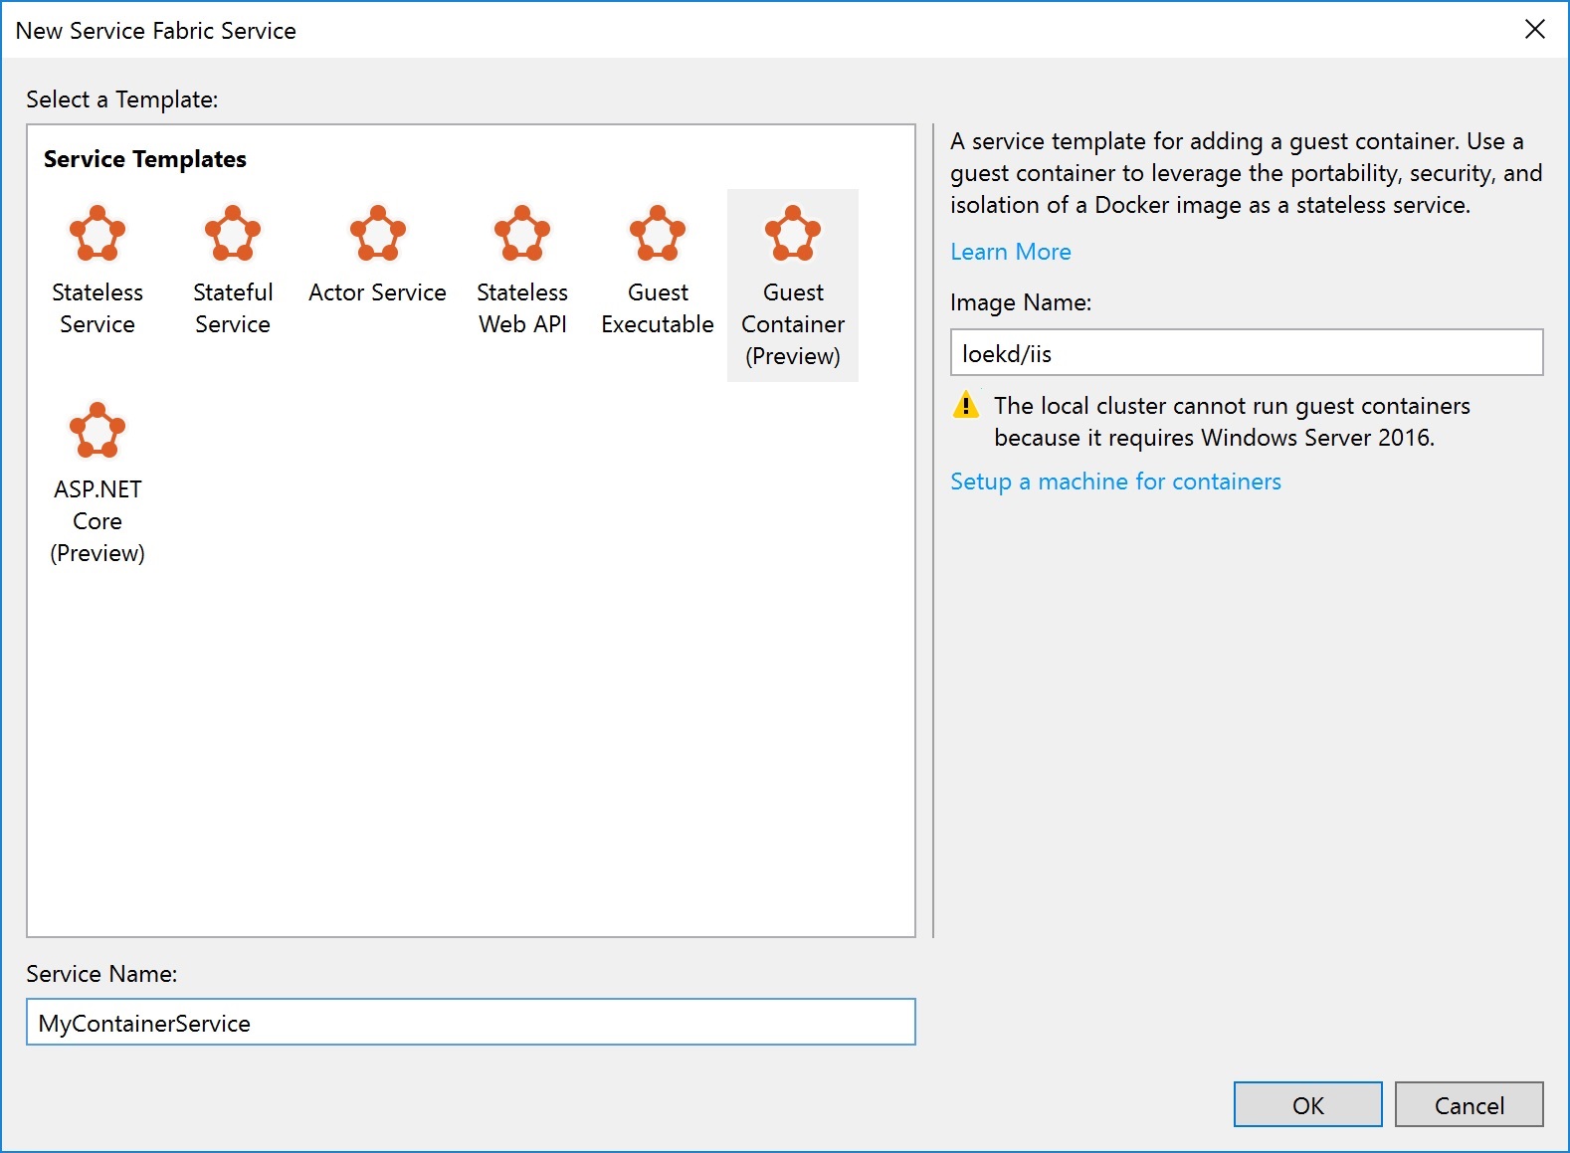Open the Learn More link
Image resolution: width=1570 pixels, height=1153 pixels.
pyautogui.click(x=1011, y=252)
